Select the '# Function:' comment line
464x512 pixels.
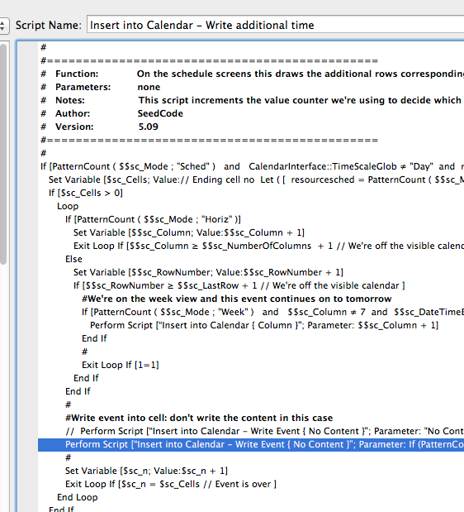tap(252, 74)
